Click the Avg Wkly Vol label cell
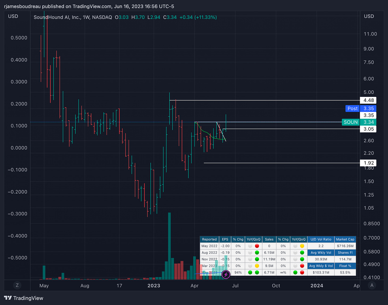Image resolution: width=388 pixels, height=305 pixels. click(x=321, y=252)
